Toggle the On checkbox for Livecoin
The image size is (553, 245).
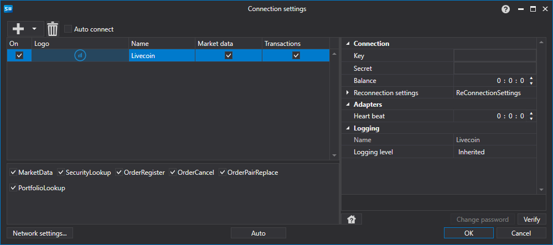(x=19, y=55)
